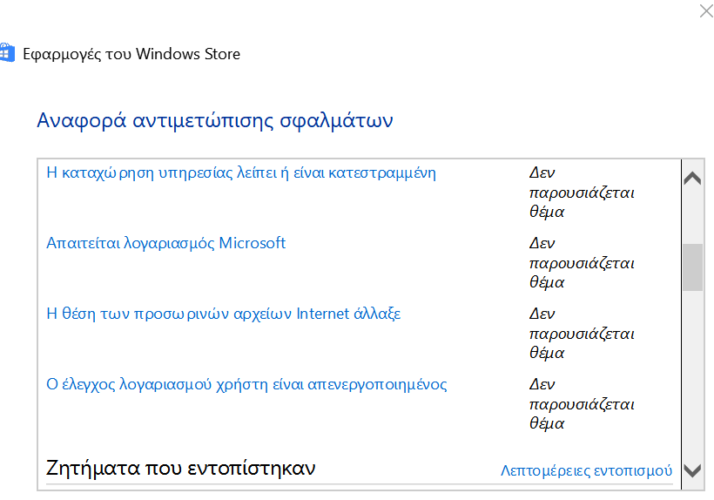Open 'Η θέση των προσωρινών αρχείων Internet άλλαξε'
This screenshot has height=500, width=714.
point(224,314)
